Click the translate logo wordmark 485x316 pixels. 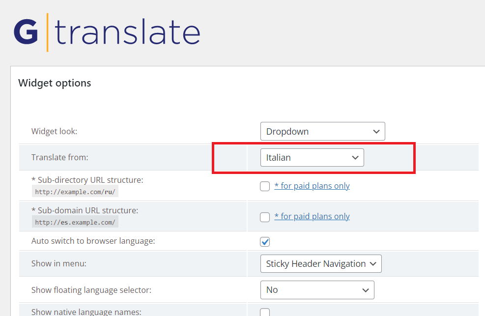click(127, 32)
